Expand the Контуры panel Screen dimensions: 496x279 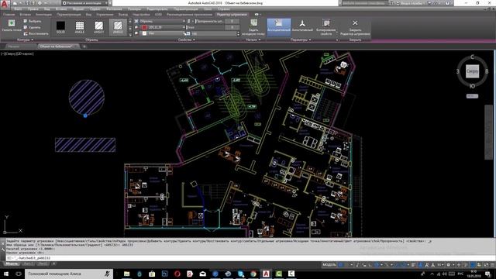pyautogui.click(x=25, y=40)
